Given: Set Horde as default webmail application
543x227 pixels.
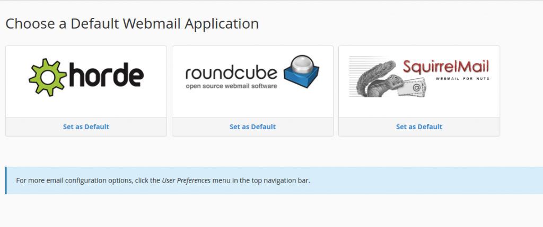Looking at the screenshot, I should [86, 127].
